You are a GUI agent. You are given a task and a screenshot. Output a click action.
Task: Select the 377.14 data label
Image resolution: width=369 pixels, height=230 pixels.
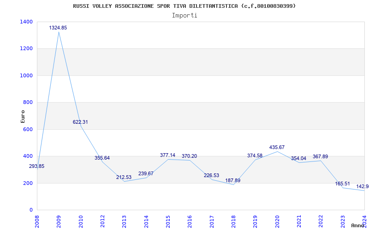167,155
